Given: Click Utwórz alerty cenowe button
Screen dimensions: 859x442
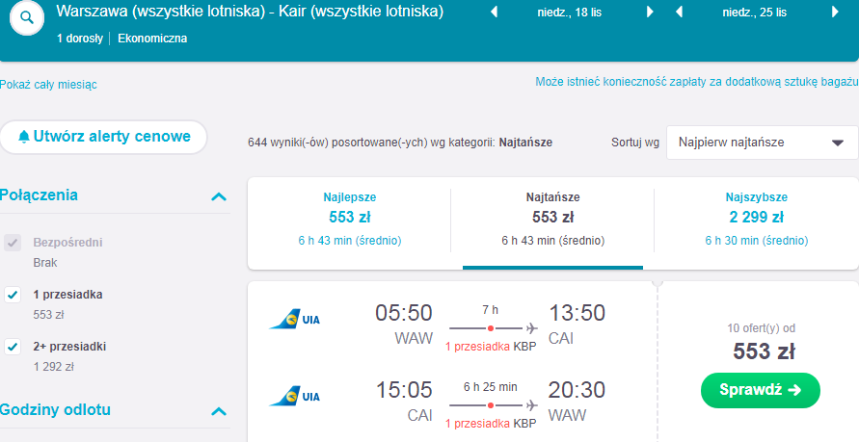Looking at the screenshot, I should [103, 137].
